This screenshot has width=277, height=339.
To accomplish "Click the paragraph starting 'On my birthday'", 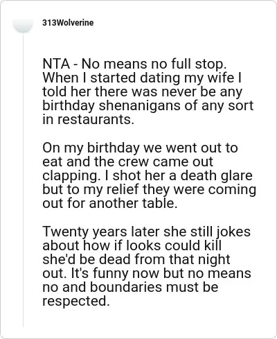I will [x=150, y=175].
